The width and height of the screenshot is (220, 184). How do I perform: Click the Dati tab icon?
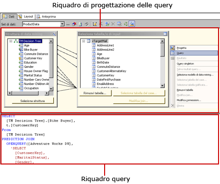click(5, 17)
